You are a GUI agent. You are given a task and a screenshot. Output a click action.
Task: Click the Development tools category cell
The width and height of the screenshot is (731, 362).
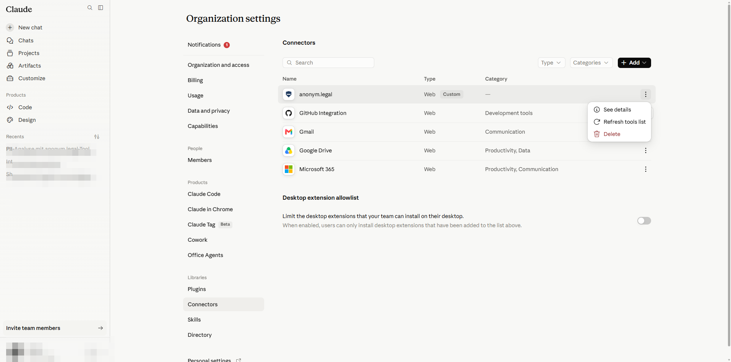coord(509,113)
